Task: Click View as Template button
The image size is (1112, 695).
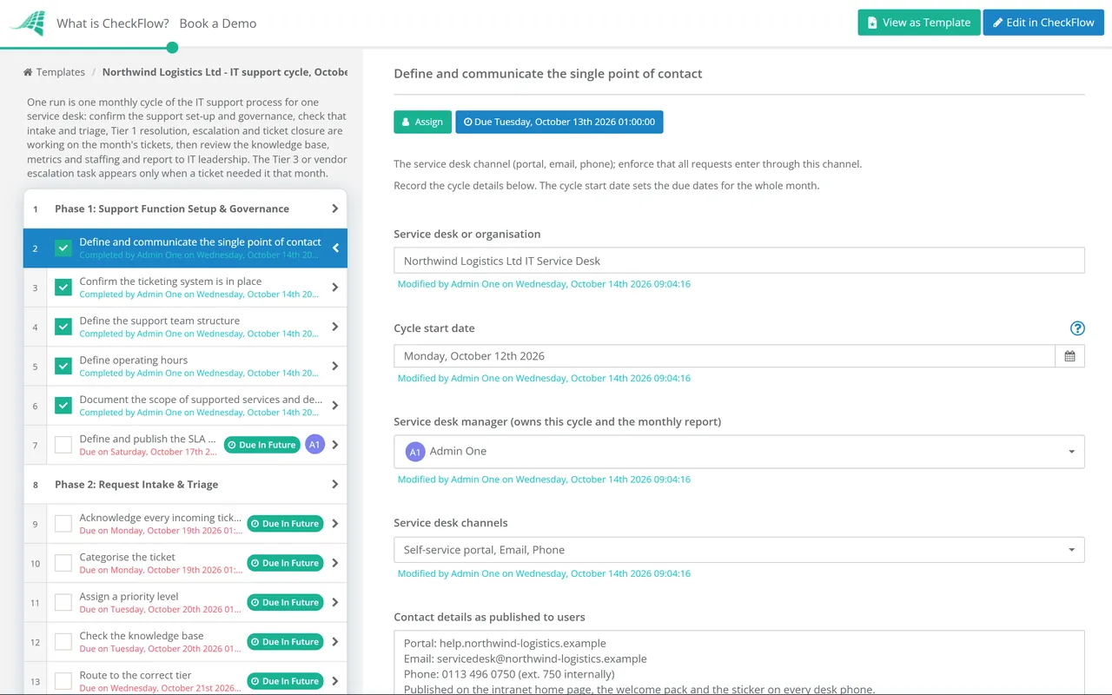Action: [919, 23]
